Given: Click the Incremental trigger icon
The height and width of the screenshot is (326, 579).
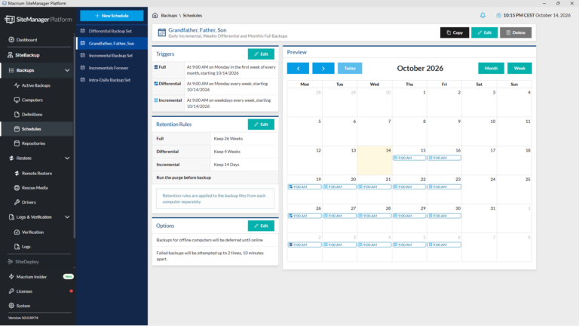Looking at the screenshot, I should (156, 100).
